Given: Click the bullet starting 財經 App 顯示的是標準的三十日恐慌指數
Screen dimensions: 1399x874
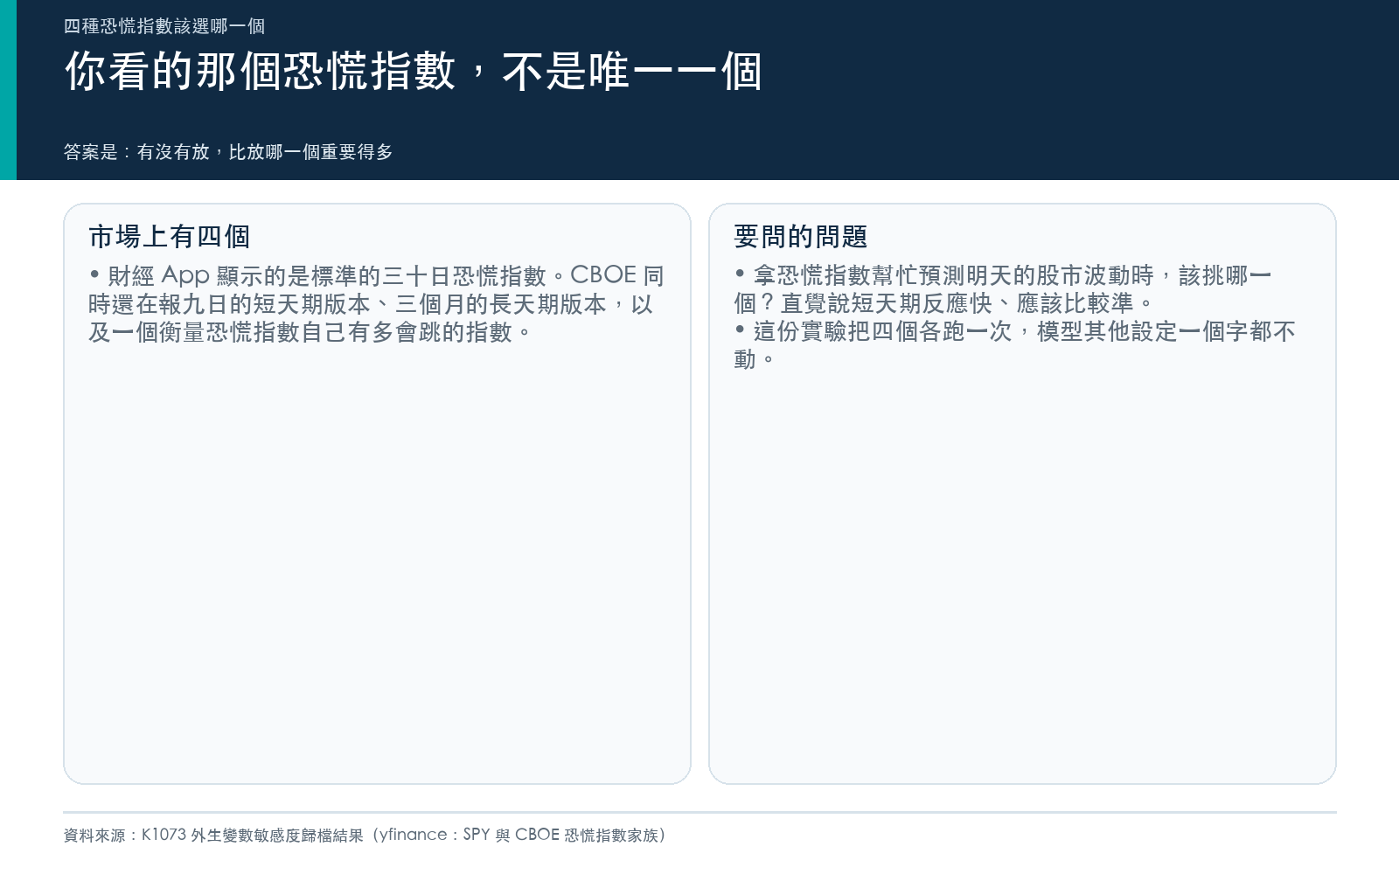Looking at the screenshot, I should [x=377, y=303].
